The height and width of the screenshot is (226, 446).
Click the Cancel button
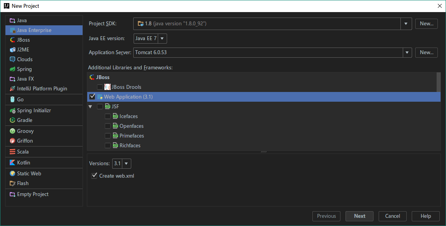click(393, 216)
